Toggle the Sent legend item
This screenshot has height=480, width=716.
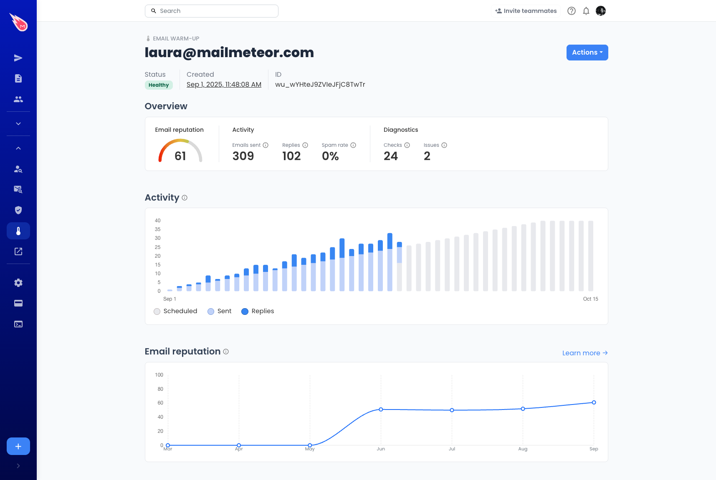coord(219,311)
